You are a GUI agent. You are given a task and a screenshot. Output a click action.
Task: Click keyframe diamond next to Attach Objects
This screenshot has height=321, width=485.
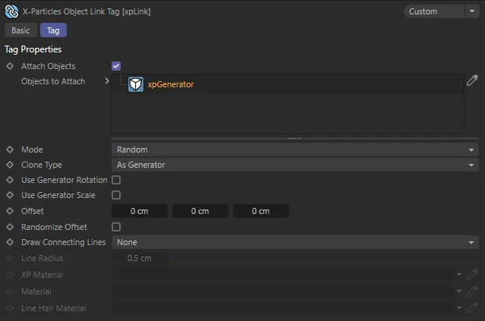[10, 67]
